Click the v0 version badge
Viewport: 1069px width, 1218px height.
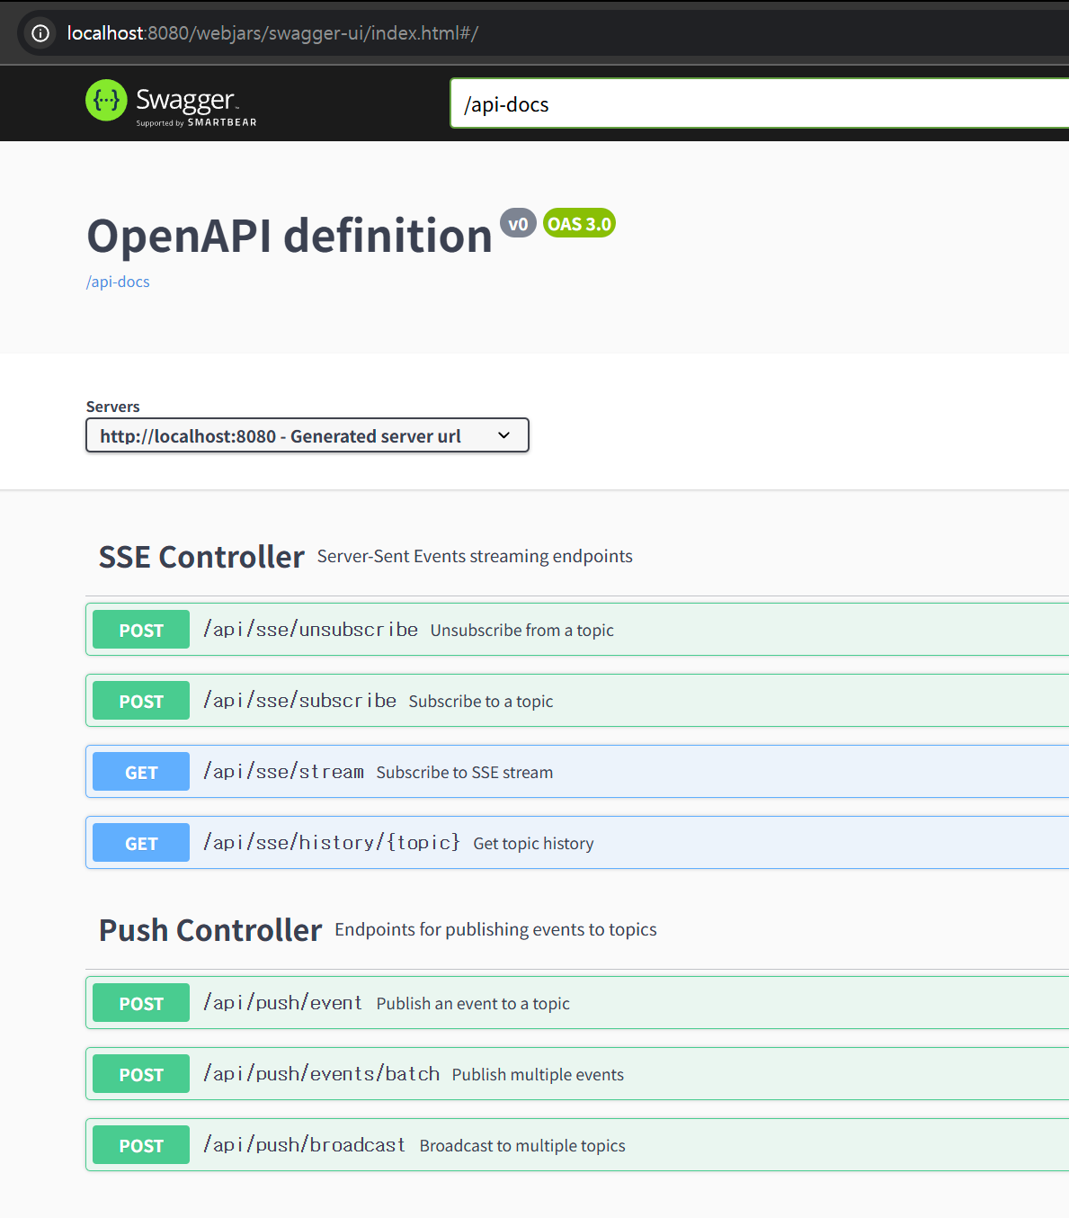coord(518,224)
